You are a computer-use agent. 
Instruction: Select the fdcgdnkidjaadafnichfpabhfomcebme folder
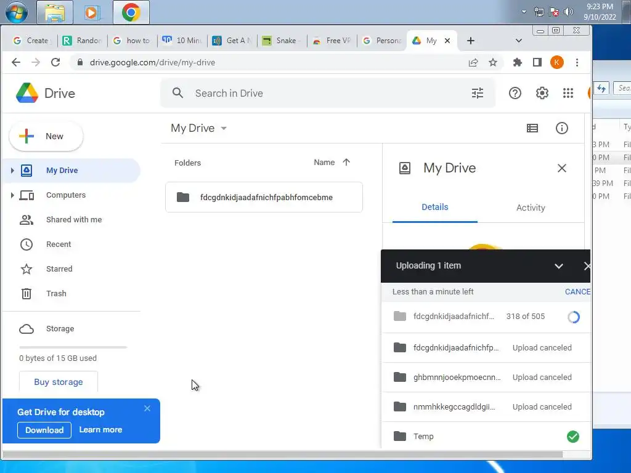(264, 197)
